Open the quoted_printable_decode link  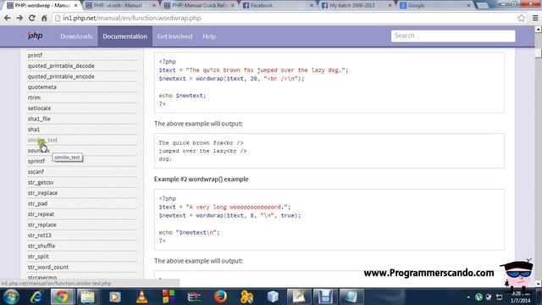(61, 66)
